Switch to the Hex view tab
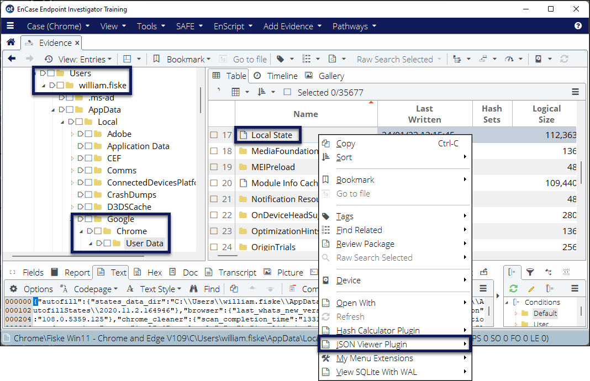The image size is (590, 381). pyautogui.click(x=148, y=272)
